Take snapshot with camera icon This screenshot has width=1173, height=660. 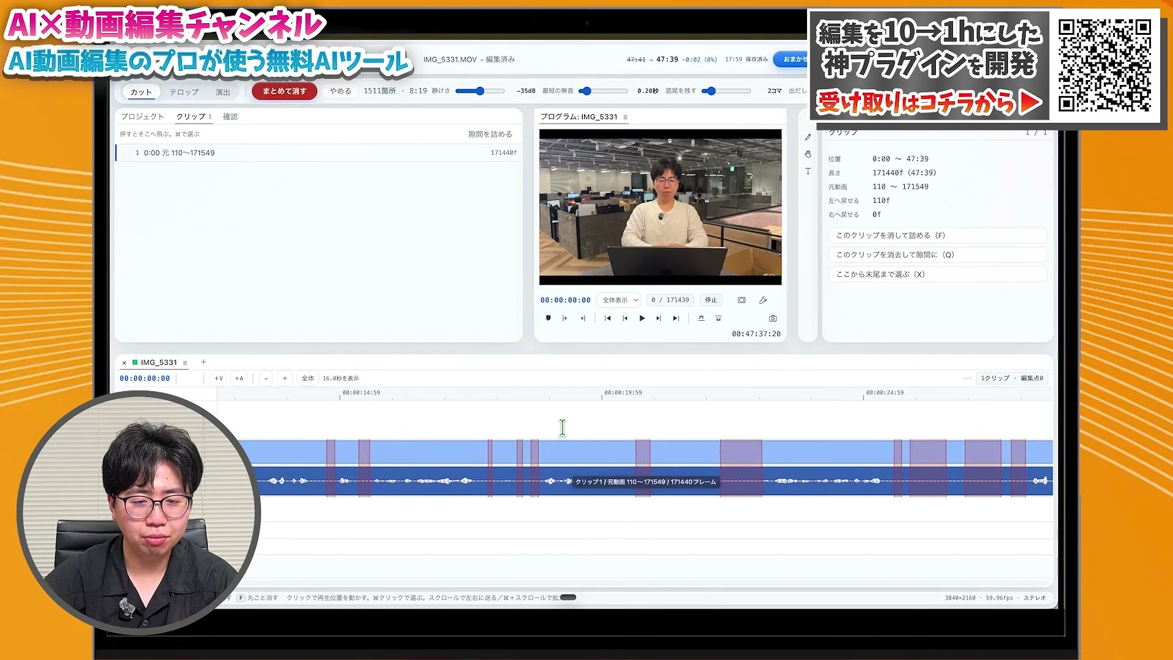773,318
